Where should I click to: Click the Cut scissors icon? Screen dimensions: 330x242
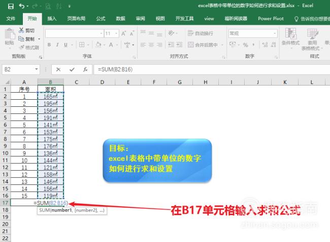coord(21,30)
